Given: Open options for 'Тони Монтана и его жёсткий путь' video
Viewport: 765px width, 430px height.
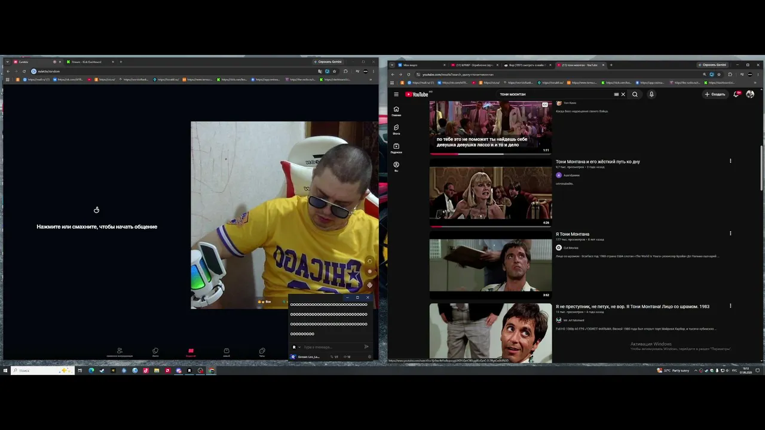Looking at the screenshot, I should (730, 161).
